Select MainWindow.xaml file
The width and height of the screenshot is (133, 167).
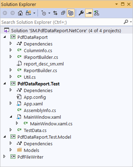pyautogui.click(x=42, y=117)
